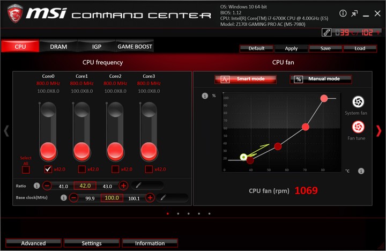Toggle the Select All checkbox

tap(26, 169)
